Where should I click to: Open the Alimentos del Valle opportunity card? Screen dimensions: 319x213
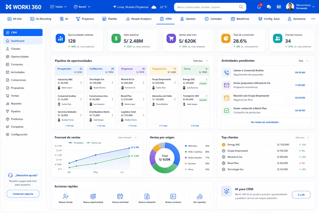coord(163,100)
